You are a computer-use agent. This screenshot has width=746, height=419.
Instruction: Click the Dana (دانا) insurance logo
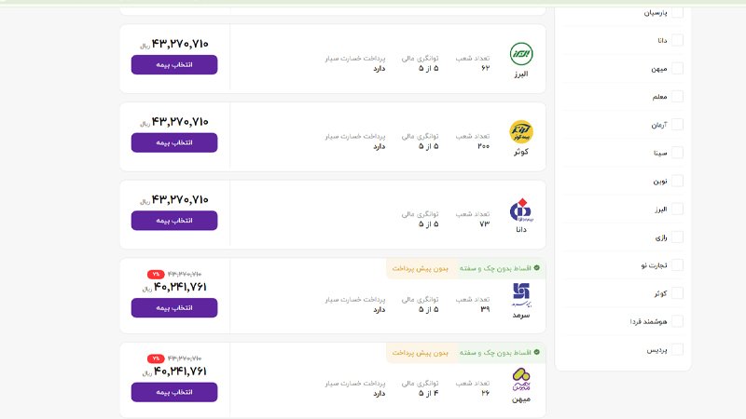pos(520,209)
